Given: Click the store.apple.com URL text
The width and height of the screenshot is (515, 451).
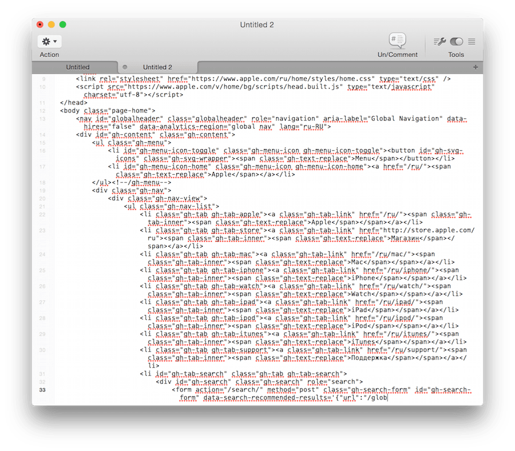Looking at the screenshot, I should tap(429, 230).
